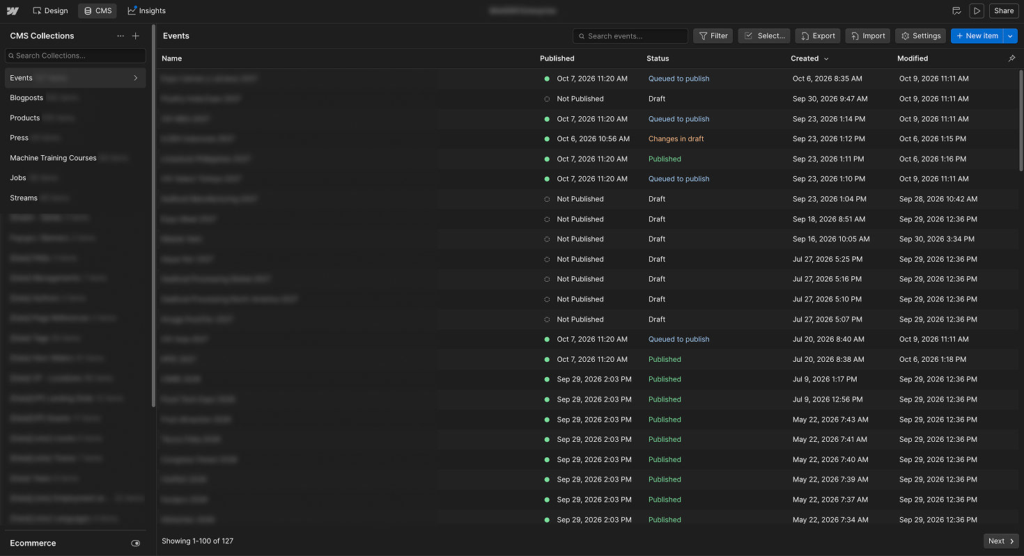Viewport: 1024px width, 556px height.
Task: Click the pin icon in the table header
Action: click(x=1012, y=58)
